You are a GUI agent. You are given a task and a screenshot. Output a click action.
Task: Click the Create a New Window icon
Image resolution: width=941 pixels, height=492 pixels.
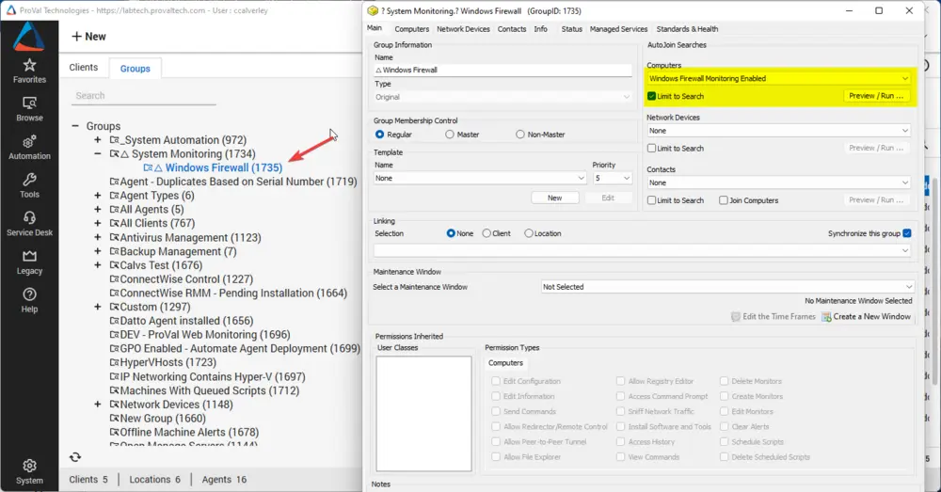coord(826,317)
